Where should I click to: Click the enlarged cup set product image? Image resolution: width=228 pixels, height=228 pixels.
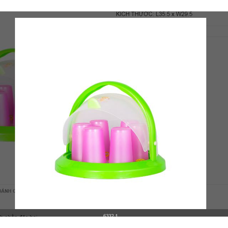[x=110, y=113]
